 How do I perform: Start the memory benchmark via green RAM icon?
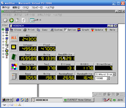click(x=14, y=57)
